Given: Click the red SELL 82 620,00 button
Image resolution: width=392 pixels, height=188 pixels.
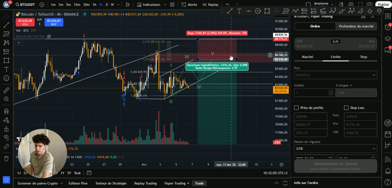Looking at the screenshot, I should point(25,22).
